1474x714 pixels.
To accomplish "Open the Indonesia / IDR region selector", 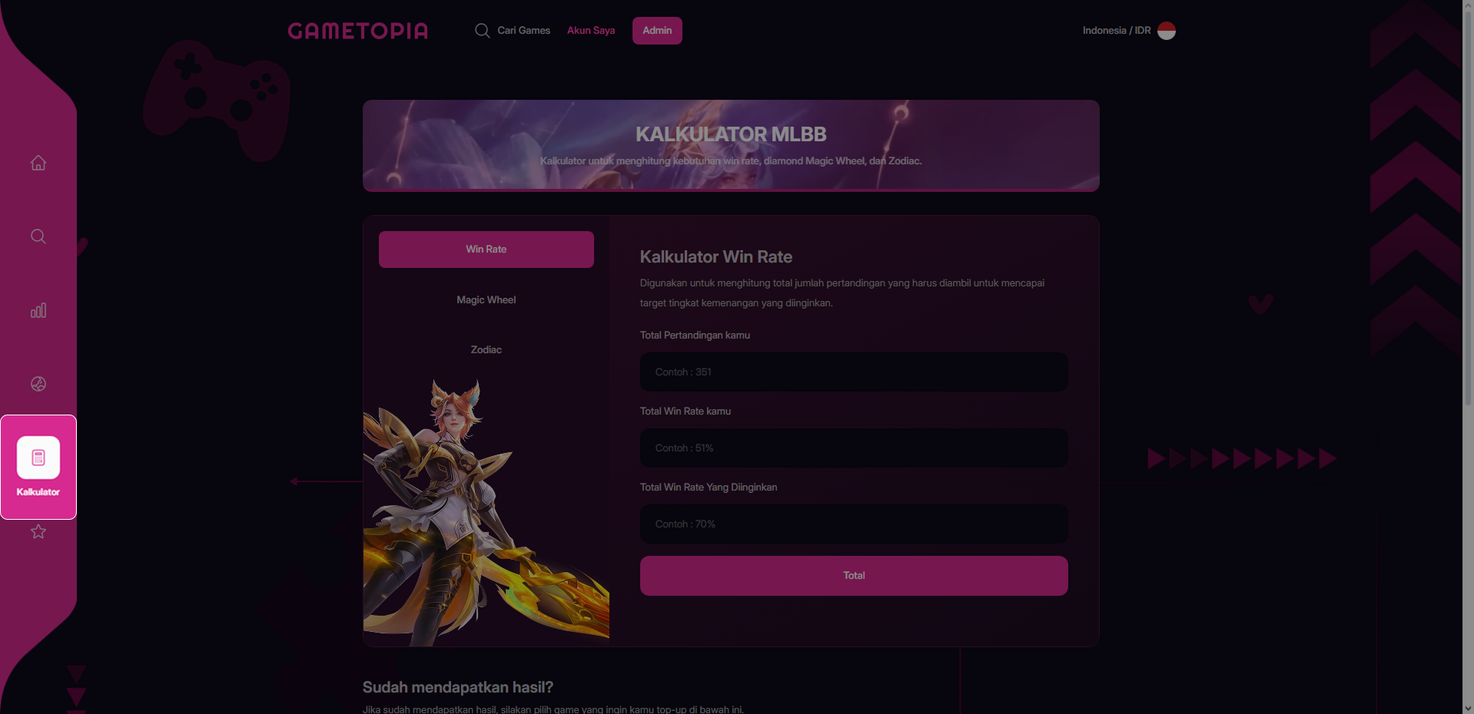I will coord(1129,31).
